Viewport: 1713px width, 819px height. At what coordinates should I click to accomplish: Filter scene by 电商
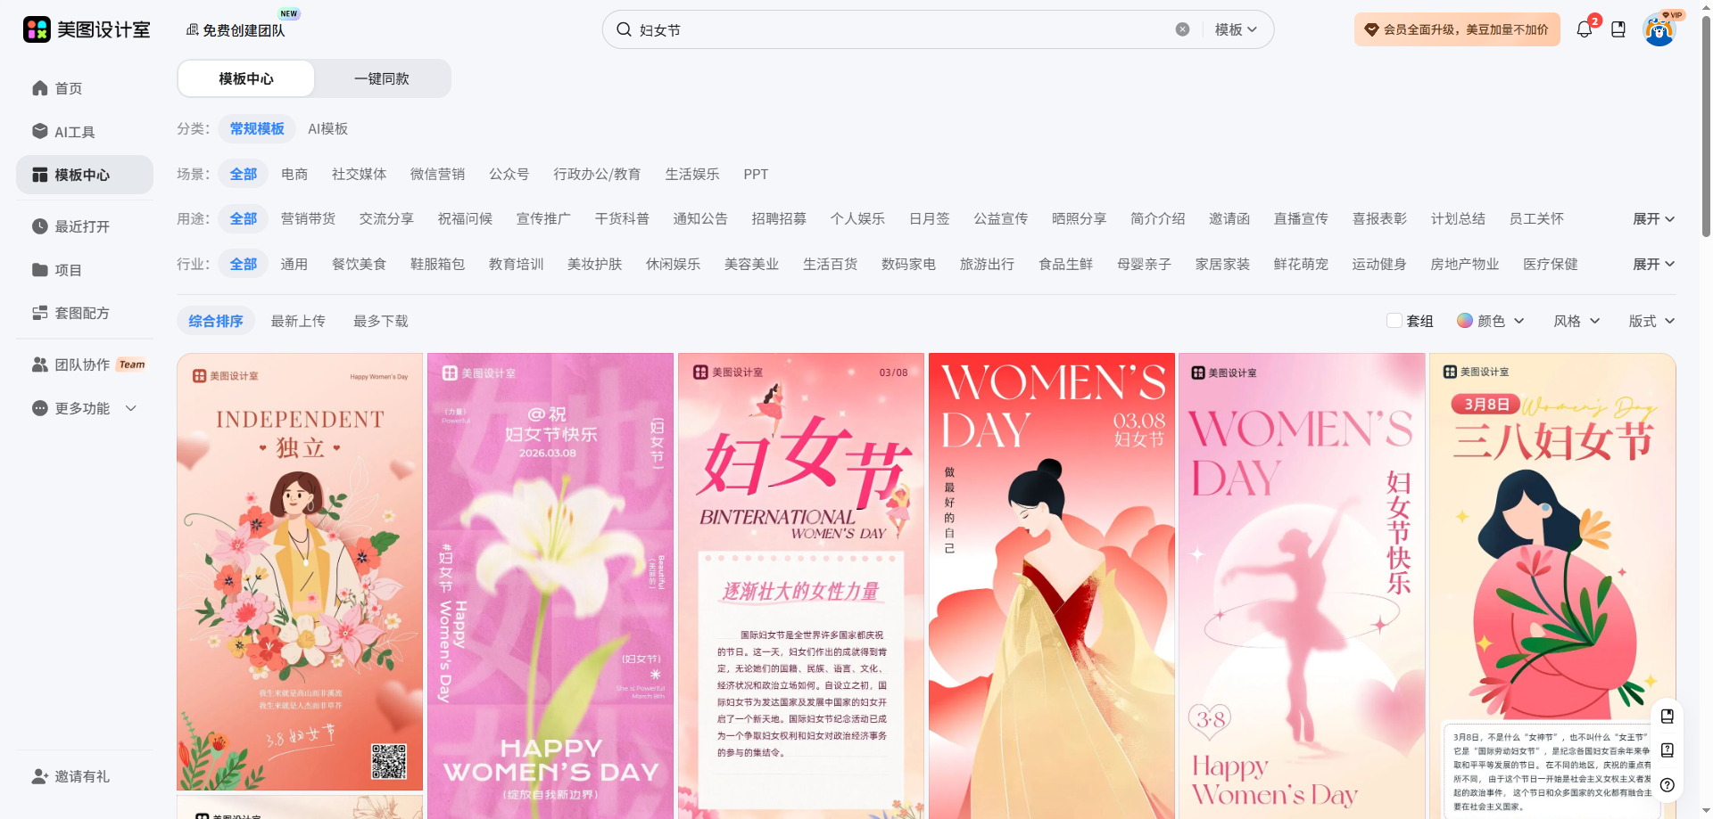294,175
